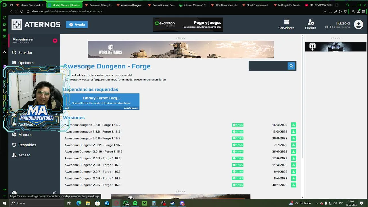Download Awesome Dungeon 2.0.8 version
Viewport: 368px width, 207px height.
[x=294, y=165]
